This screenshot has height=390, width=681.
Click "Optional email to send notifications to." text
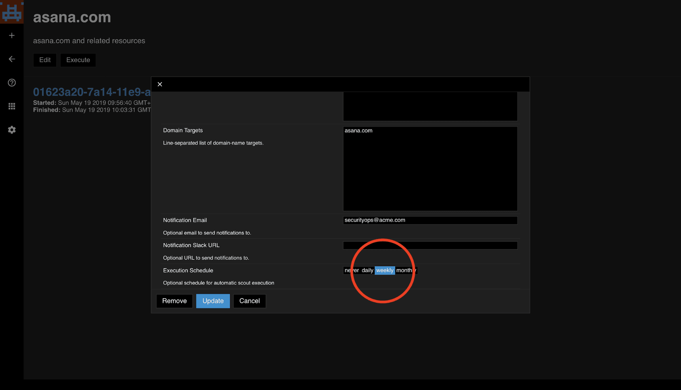pyautogui.click(x=207, y=233)
